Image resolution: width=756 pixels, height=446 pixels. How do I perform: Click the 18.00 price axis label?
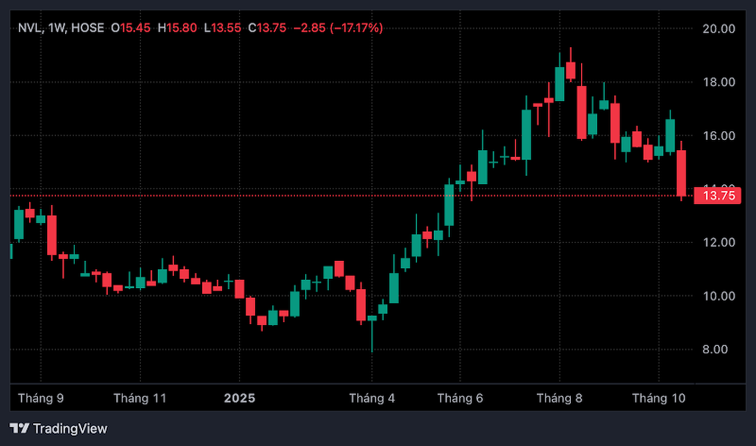[x=719, y=82]
